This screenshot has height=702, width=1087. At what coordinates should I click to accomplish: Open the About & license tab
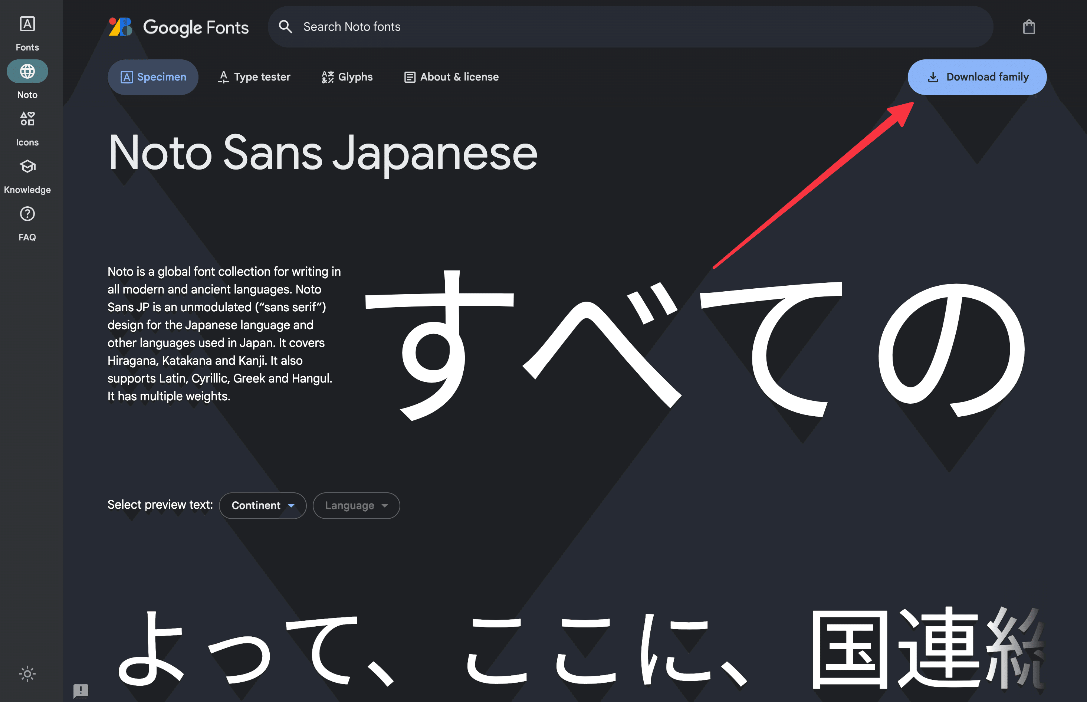[x=451, y=77]
